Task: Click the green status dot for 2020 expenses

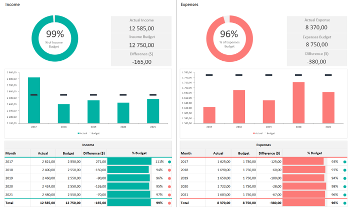Action: 344,187
